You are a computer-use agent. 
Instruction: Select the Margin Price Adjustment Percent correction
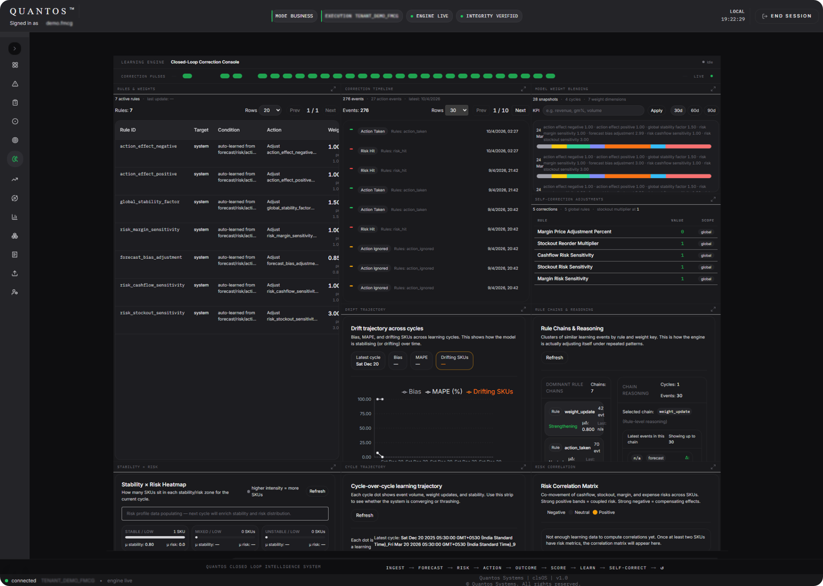626,231
